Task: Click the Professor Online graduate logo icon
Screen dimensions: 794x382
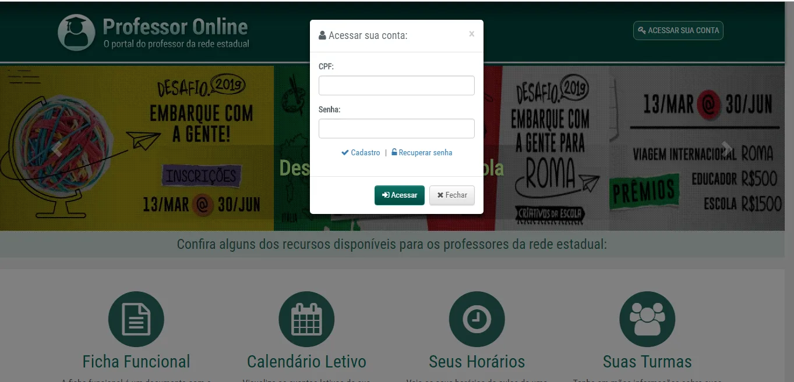Action: click(x=76, y=33)
